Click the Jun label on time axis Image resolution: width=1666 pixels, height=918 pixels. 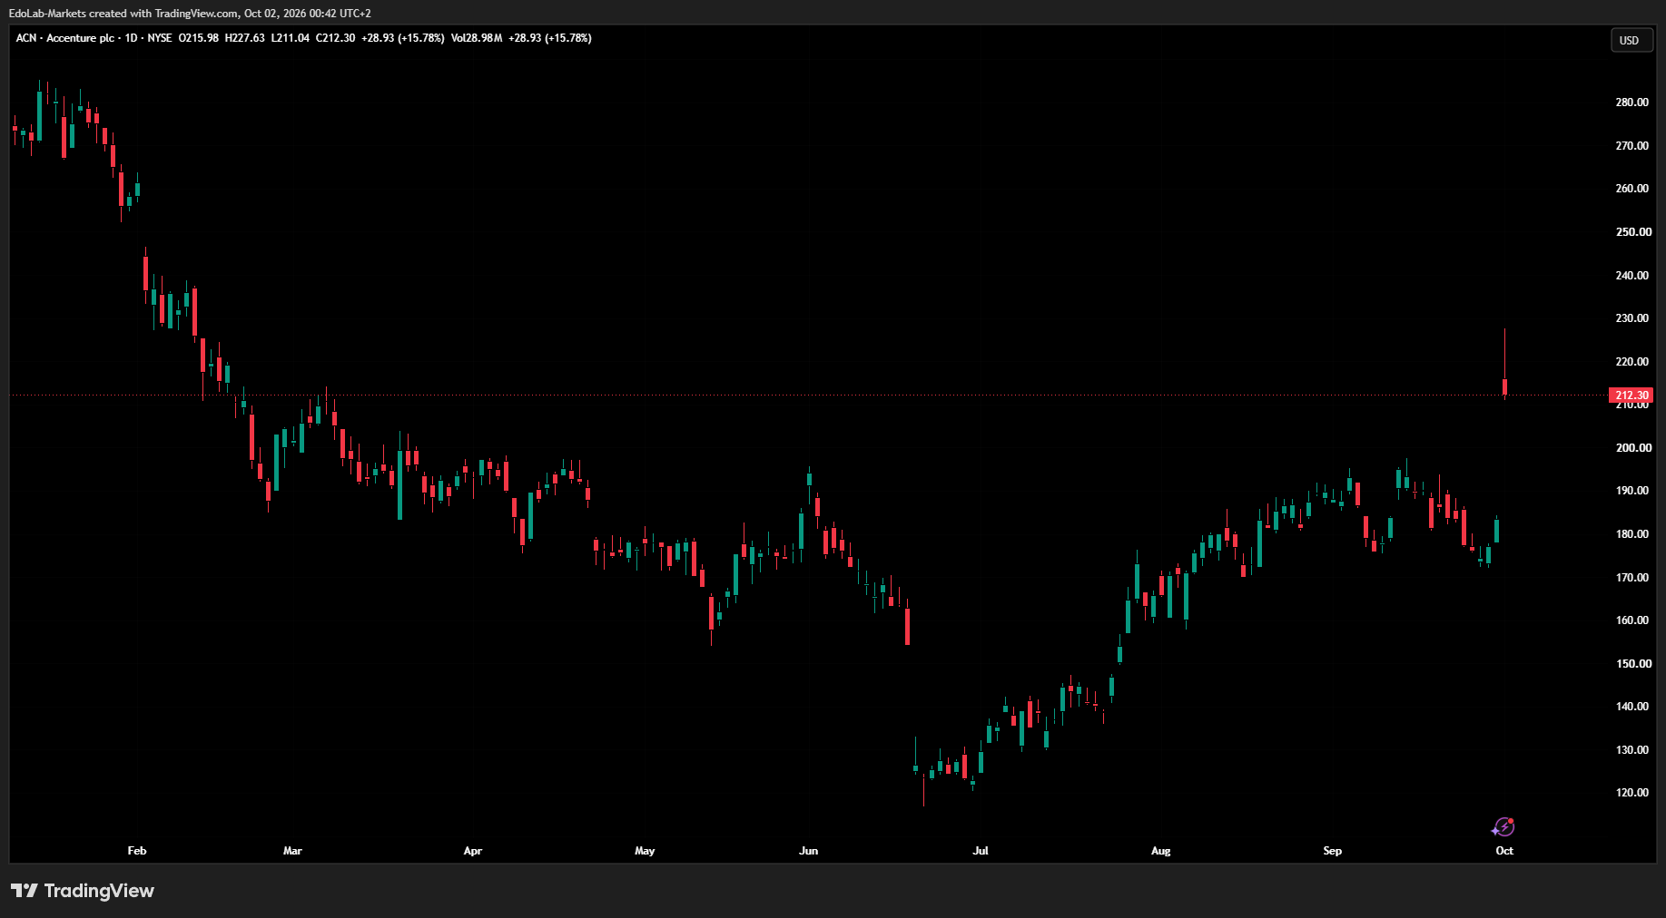[808, 851]
